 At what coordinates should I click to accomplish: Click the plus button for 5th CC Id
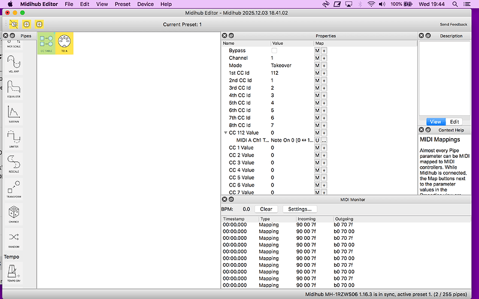pyautogui.click(x=324, y=103)
